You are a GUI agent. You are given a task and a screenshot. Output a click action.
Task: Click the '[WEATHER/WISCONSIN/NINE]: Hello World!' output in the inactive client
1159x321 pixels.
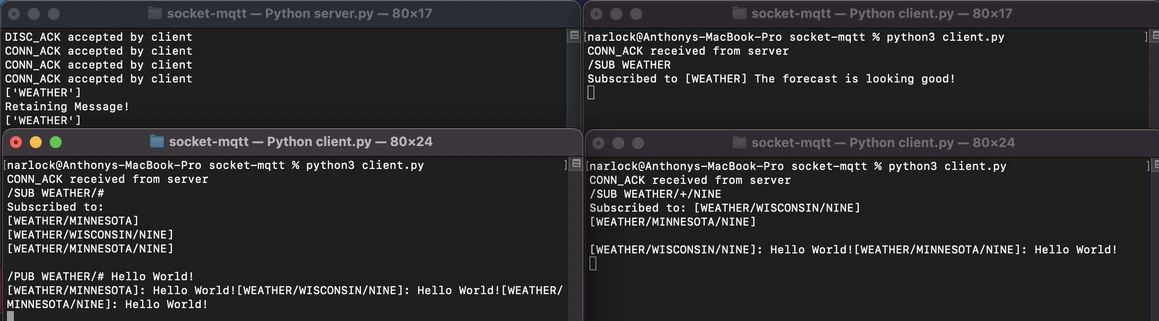tap(722, 250)
